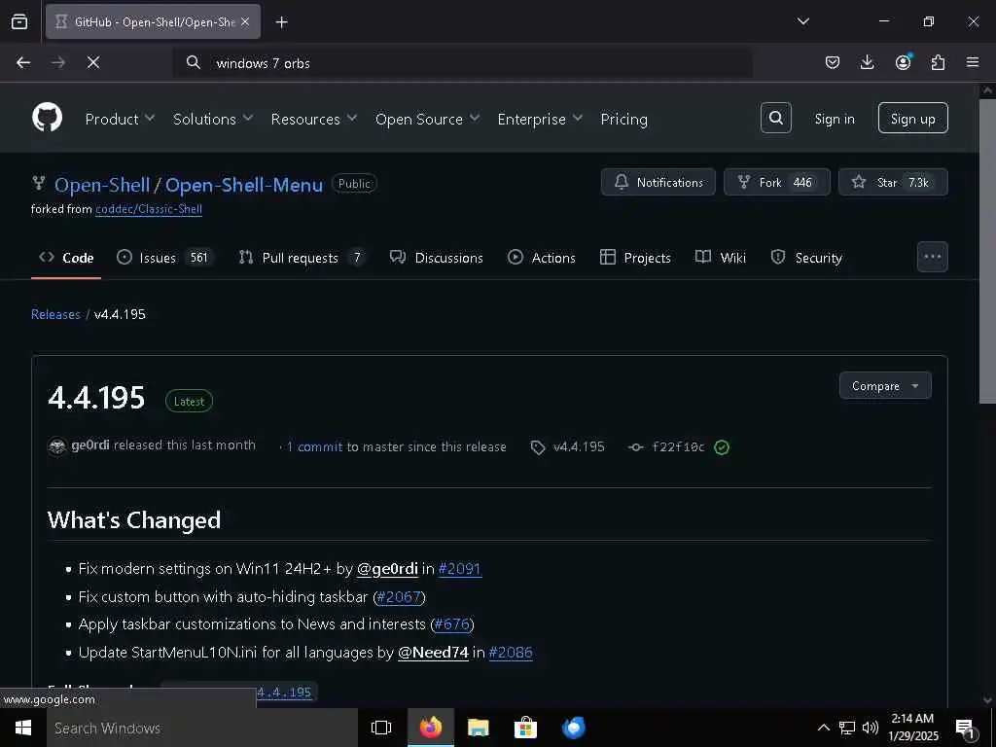Star the repository

(893, 182)
